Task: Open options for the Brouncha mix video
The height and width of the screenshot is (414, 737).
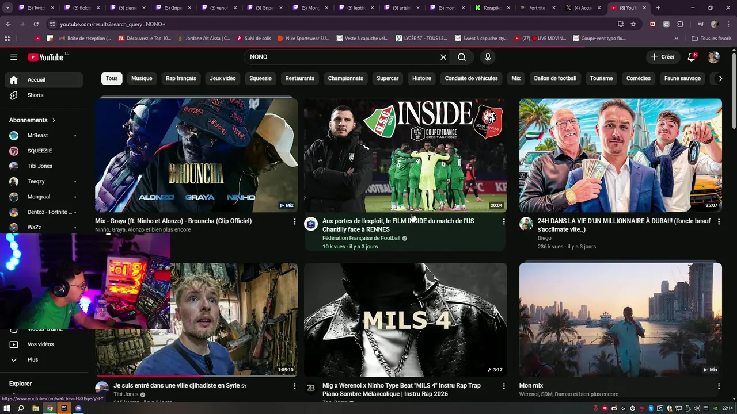Action: point(295,221)
